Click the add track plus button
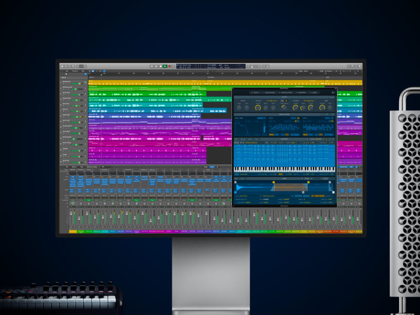Screen dimensions: 420x315 point(62,74)
